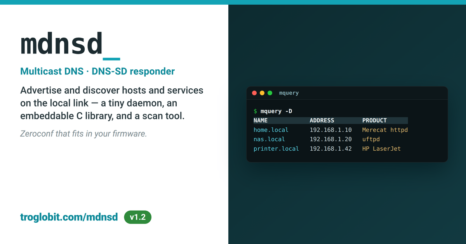Click the yellow minimize dot in mquery window

point(262,93)
